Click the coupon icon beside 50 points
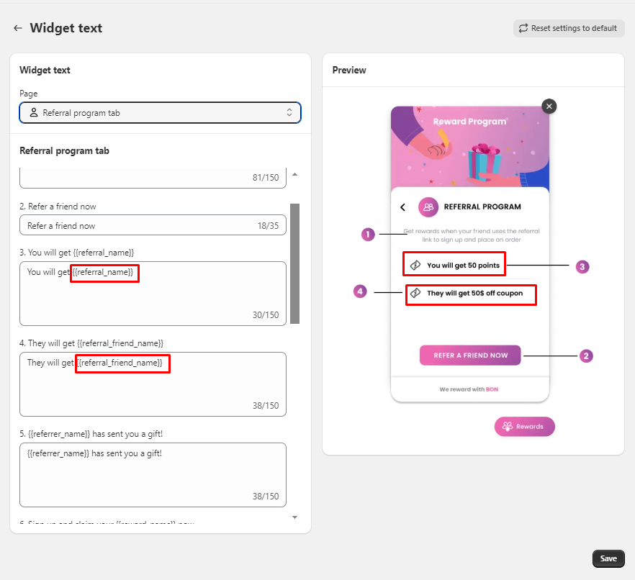635x580 pixels. [x=415, y=266]
